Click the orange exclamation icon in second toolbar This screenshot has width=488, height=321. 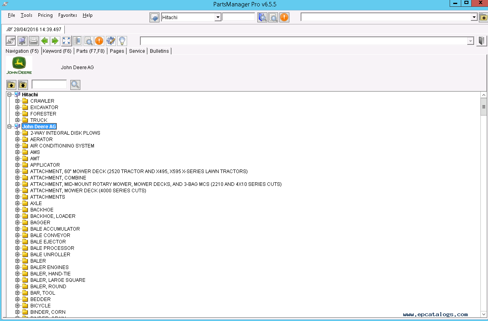(99, 41)
